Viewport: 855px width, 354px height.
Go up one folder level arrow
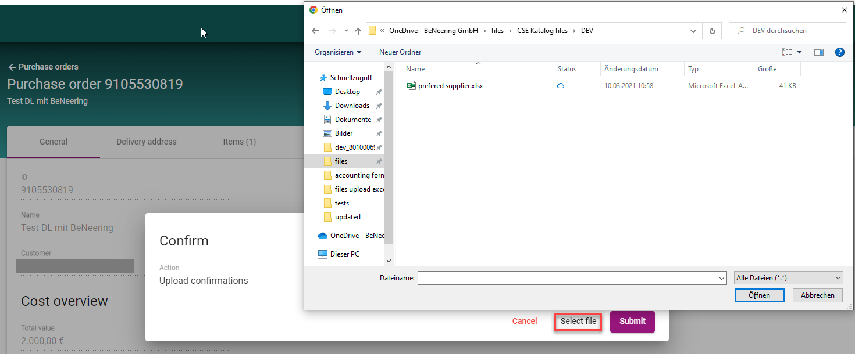[358, 31]
